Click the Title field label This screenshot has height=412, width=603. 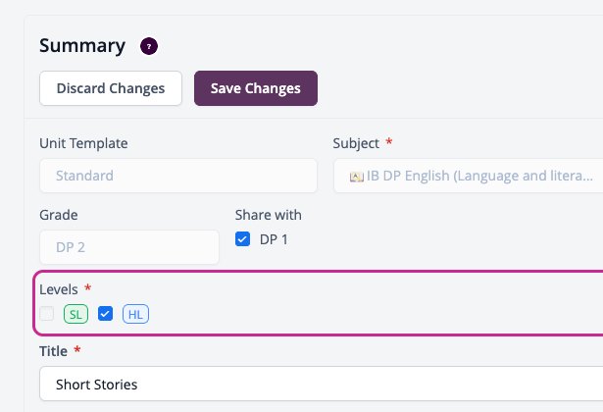tap(54, 351)
